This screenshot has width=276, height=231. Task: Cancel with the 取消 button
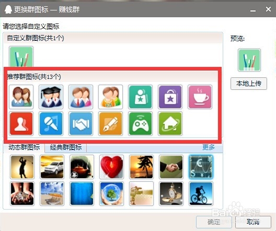(253, 222)
